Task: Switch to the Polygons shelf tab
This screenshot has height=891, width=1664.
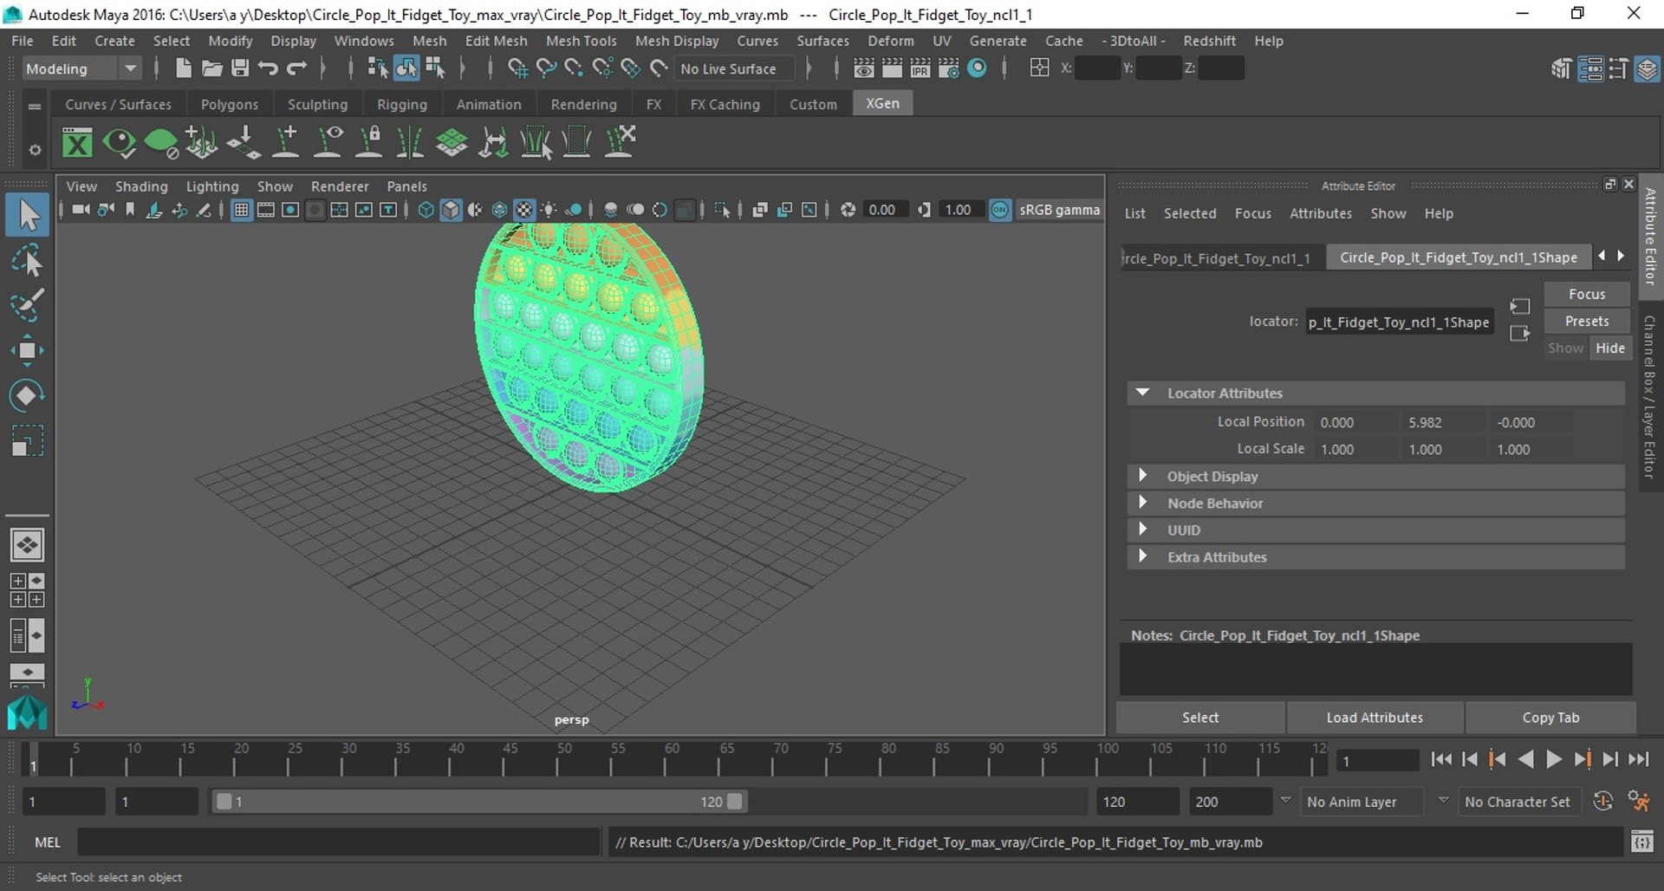Action: click(229, 104)
